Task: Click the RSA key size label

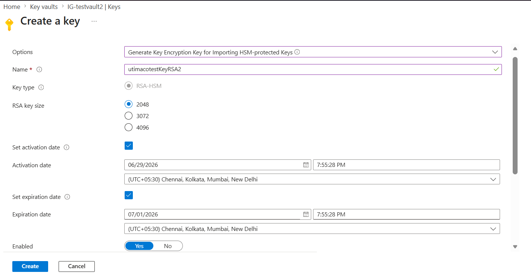Action: tap(28, 106)
